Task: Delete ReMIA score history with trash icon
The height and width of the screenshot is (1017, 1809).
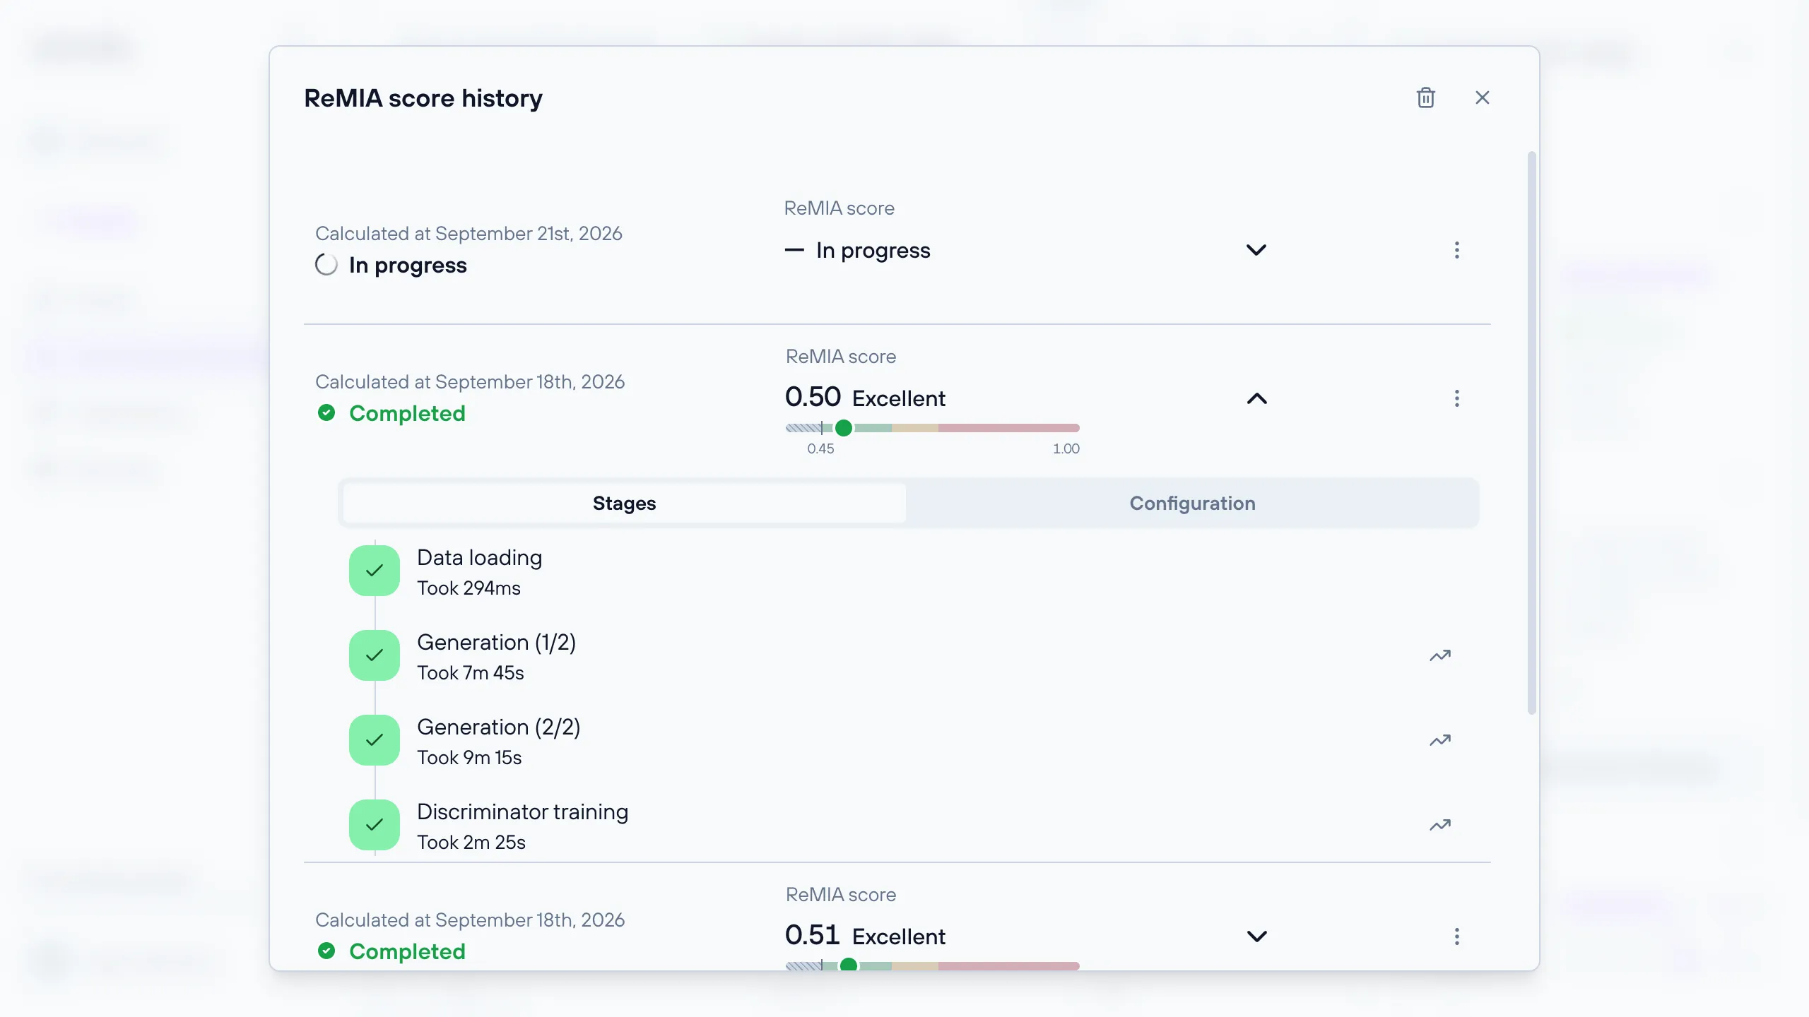Action: tap(1426, 97)
